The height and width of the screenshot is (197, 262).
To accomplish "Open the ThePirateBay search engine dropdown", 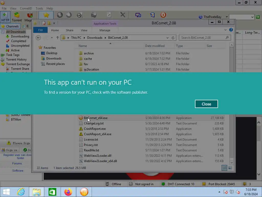I will tap(227, 17).
